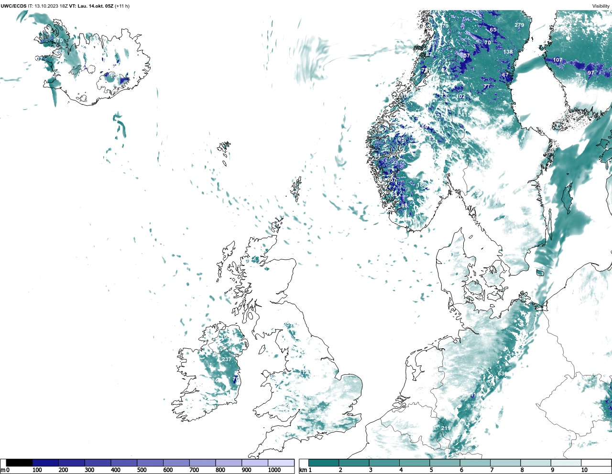This screenshot has width=612, height=474.
Task: Click the white 9–10 km legend swatch
Action: click(566, 463)
